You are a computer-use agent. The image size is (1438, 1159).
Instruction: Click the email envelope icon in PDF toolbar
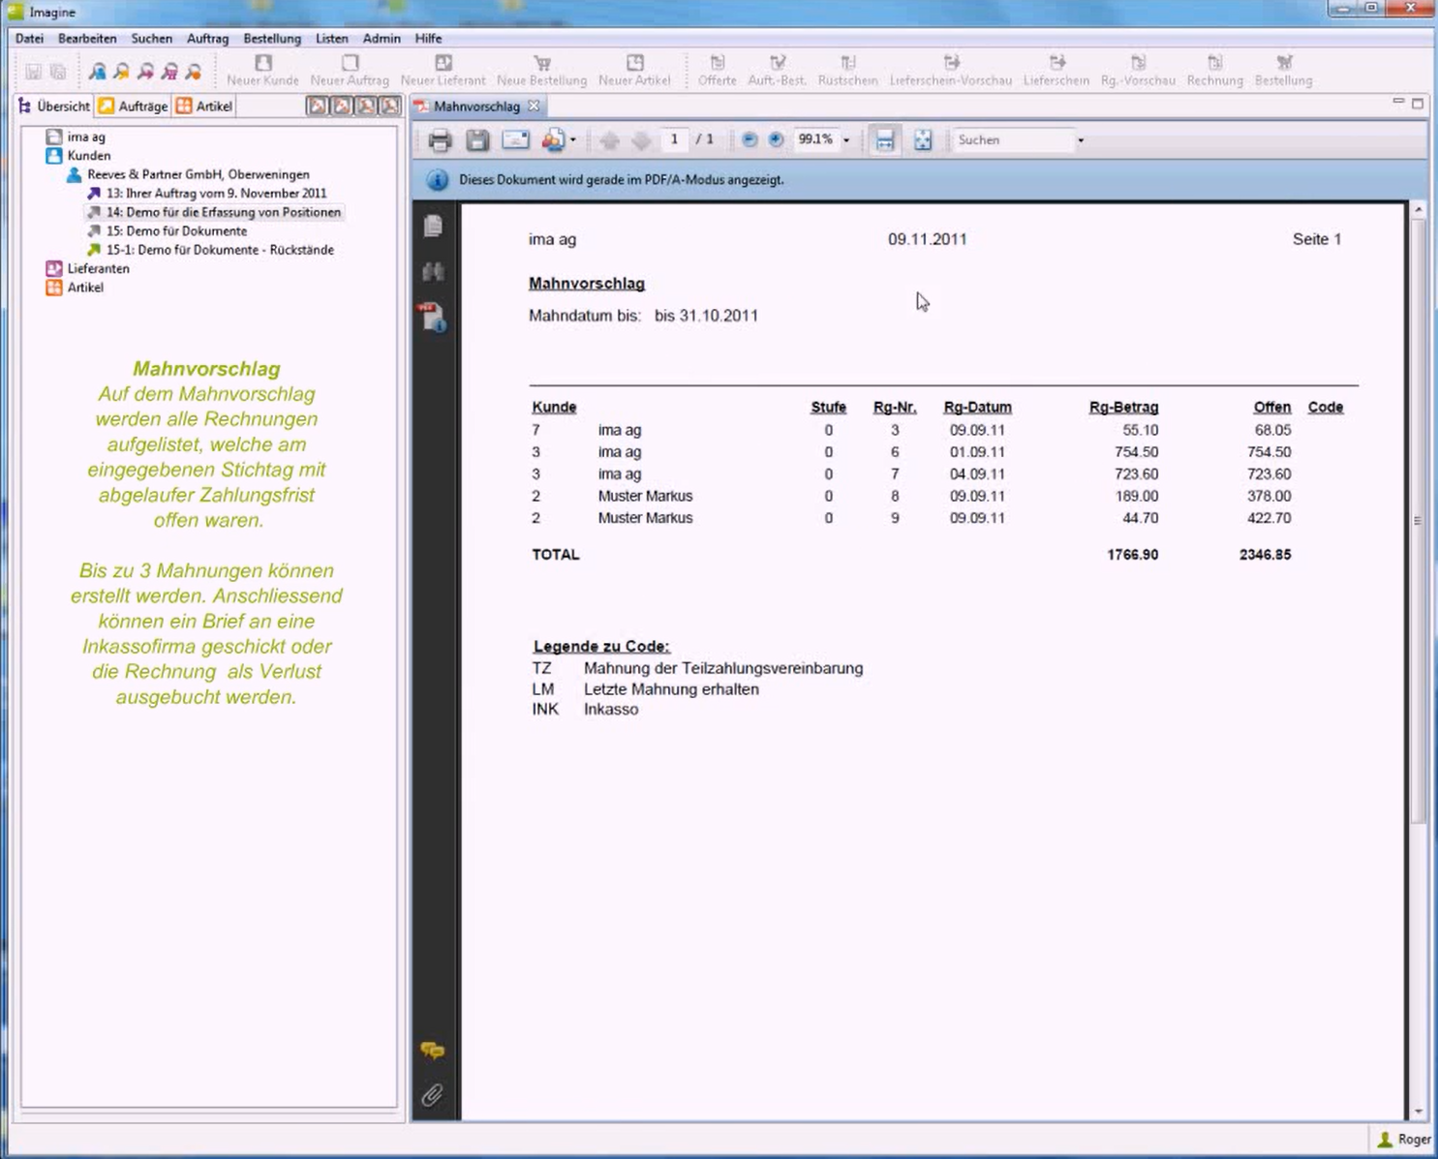[515, 140]
